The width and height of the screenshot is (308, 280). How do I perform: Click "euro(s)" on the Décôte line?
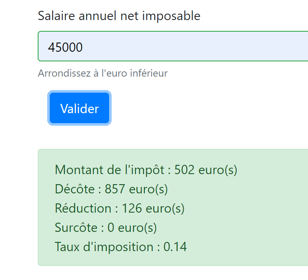pyautogui.click(x=148, y=189)
